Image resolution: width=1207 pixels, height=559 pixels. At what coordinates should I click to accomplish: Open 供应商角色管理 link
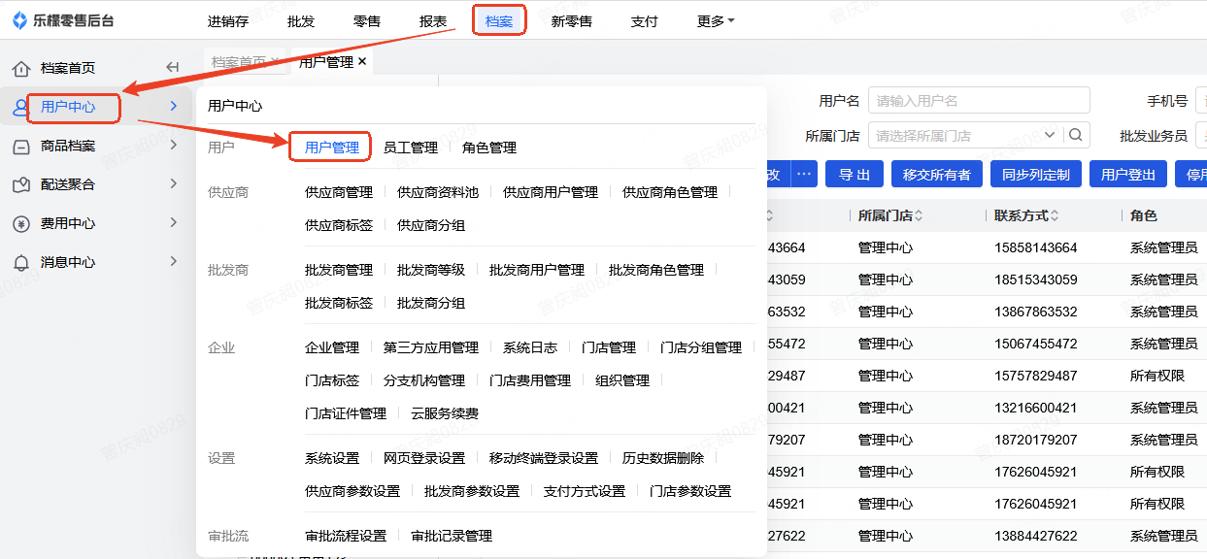click(x=670, y=192)
